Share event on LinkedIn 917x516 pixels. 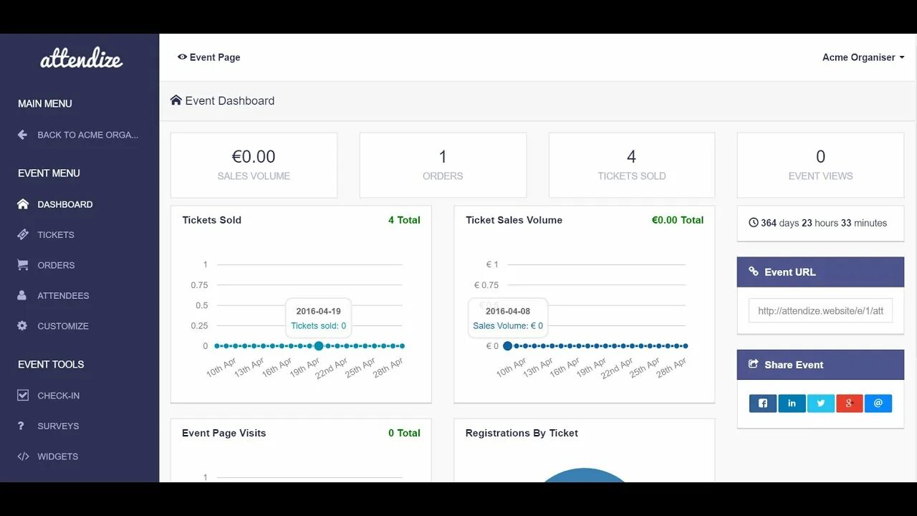click(x=792, y=403)
